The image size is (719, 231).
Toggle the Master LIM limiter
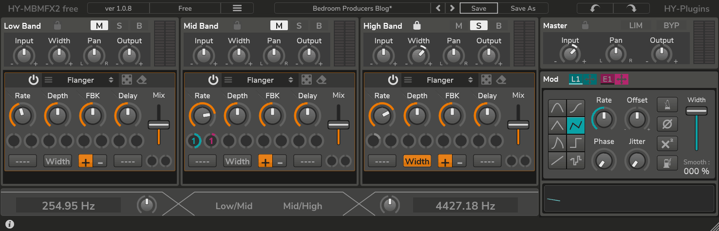[636, 26]
